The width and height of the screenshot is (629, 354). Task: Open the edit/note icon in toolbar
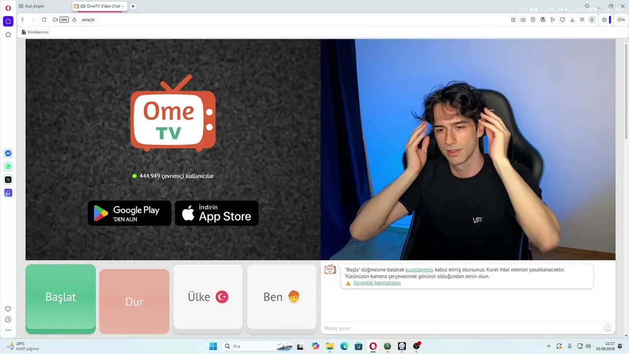(x=514, y=20)
